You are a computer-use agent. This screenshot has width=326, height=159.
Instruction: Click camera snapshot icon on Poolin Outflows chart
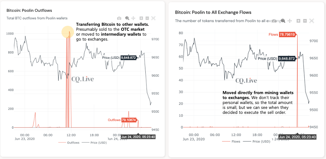(120, 18)
